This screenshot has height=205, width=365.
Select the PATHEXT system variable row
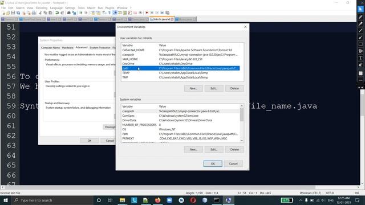[181, 138]
